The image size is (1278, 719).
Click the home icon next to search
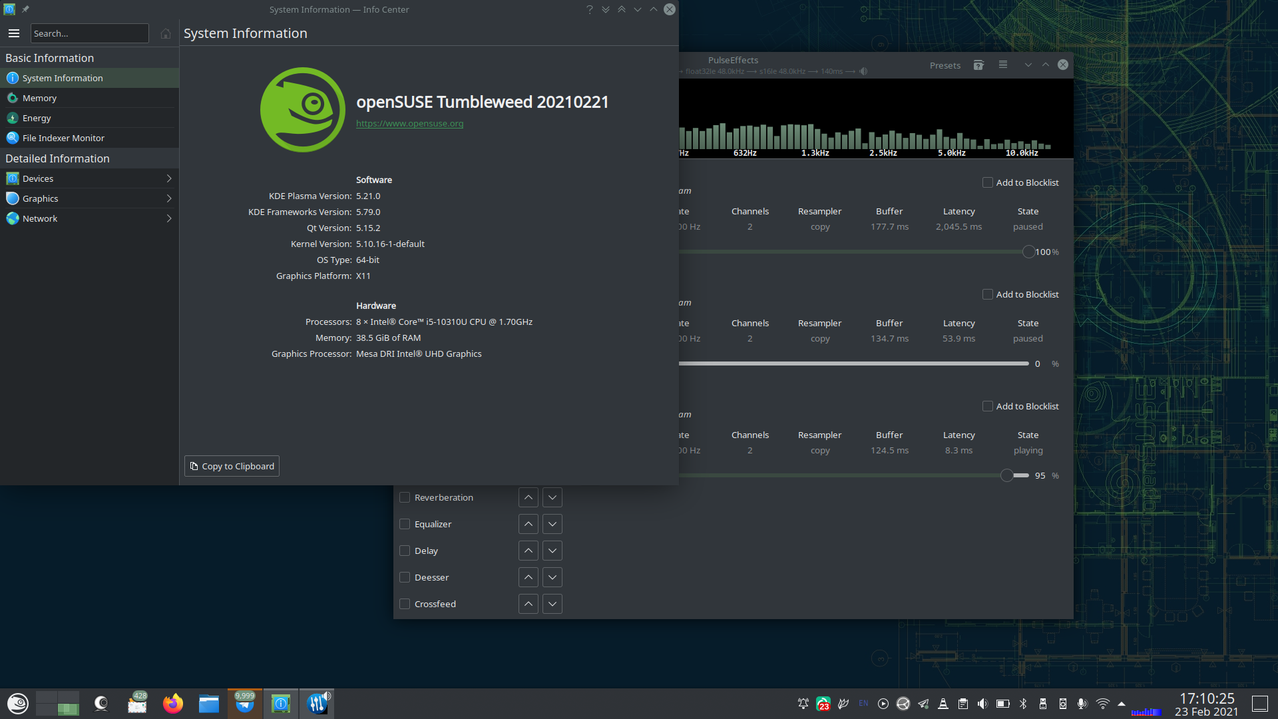click(166, 33)
